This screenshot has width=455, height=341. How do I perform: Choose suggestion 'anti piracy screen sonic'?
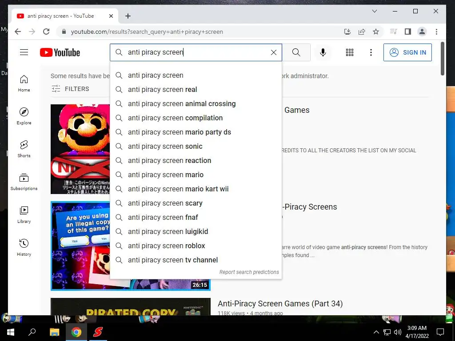tap(196, 146)
